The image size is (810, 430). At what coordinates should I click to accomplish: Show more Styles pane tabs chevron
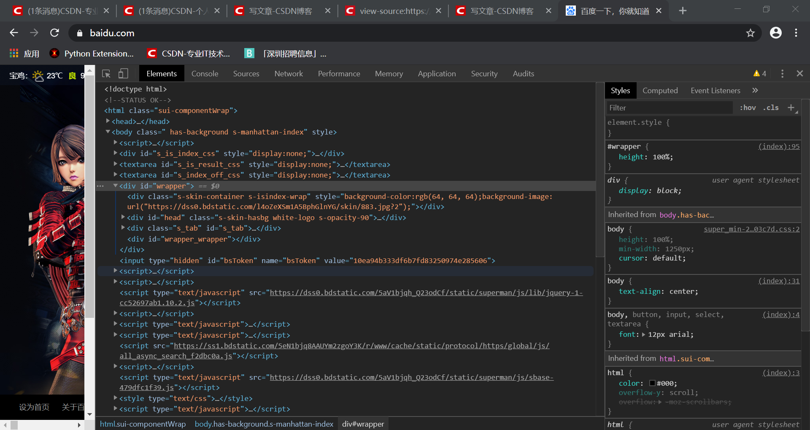coord(755,90)
